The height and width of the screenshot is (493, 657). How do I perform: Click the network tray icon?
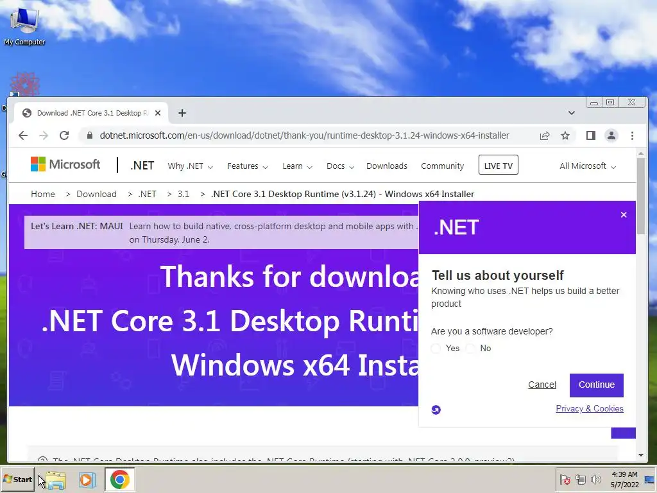pyautogui.click(x=580, y=480)
